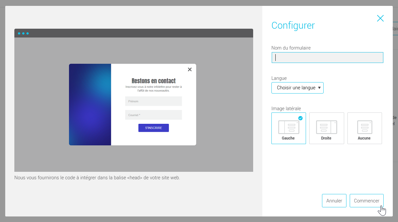Click the Inscrivez-vous infolettre subtitle text
398x222 pixels.
[153, 89]
